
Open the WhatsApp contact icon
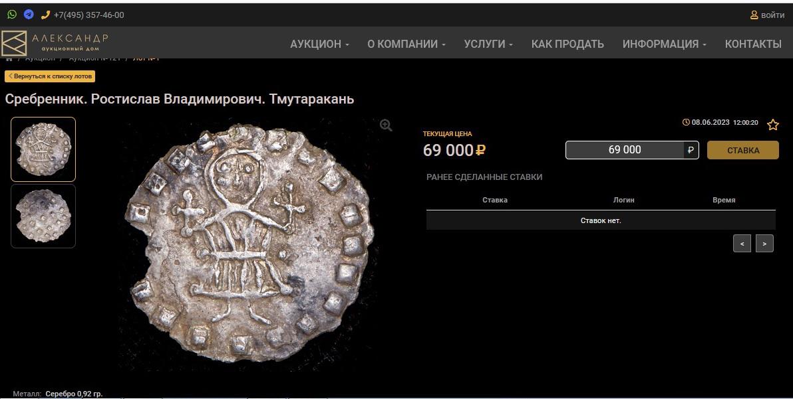click(x=11, y=15)
